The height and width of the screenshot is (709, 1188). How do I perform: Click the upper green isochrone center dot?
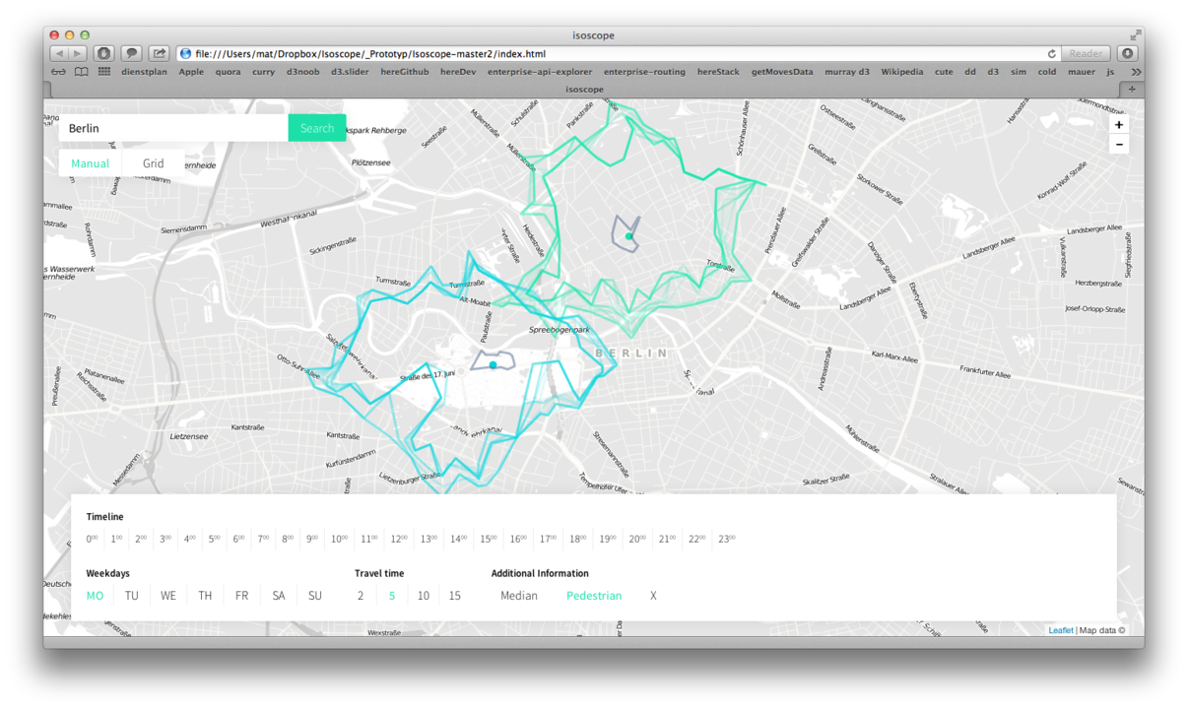[x=628, y=236]
